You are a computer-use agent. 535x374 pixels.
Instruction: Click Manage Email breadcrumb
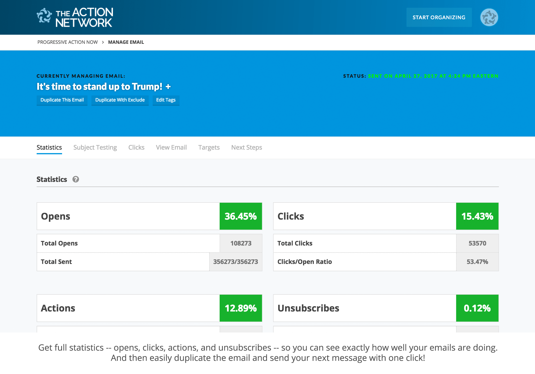point(126,42)
